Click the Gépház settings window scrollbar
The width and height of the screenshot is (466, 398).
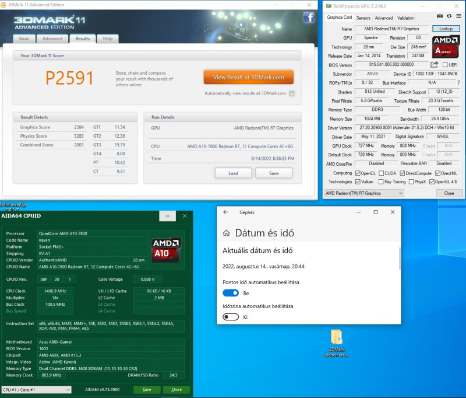coord(400,259)
